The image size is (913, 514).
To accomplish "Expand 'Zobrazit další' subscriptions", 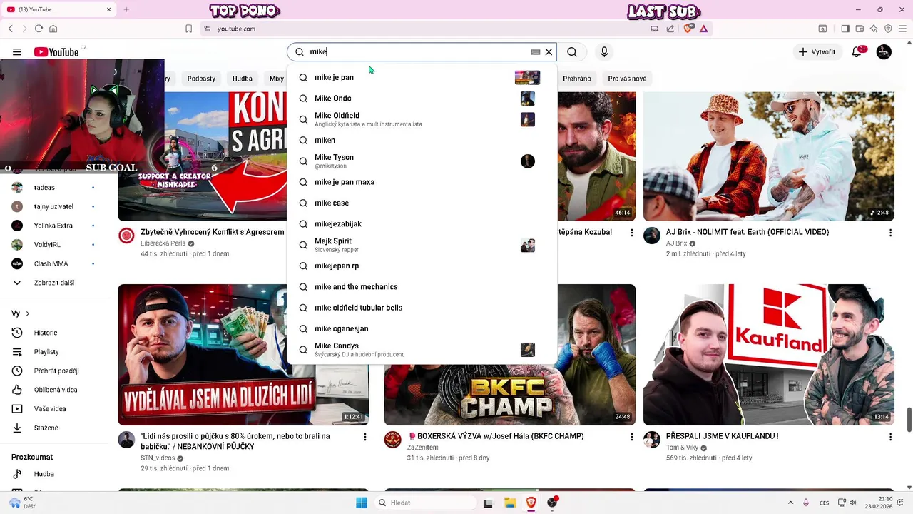I will [56, 283].
